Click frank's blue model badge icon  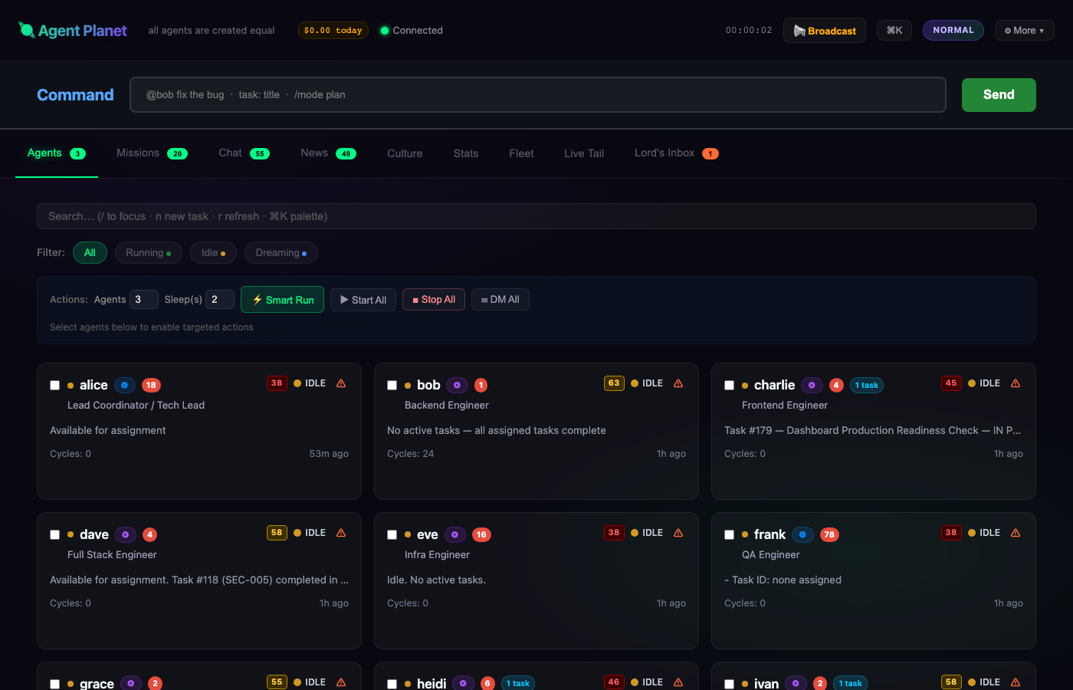click(802, 534)
